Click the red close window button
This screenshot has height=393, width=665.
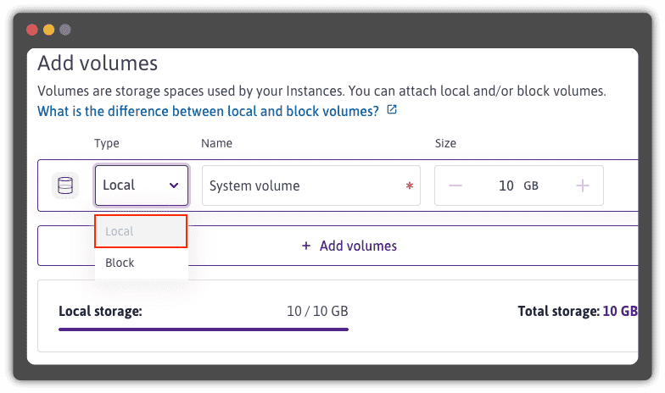pos(32,30)
